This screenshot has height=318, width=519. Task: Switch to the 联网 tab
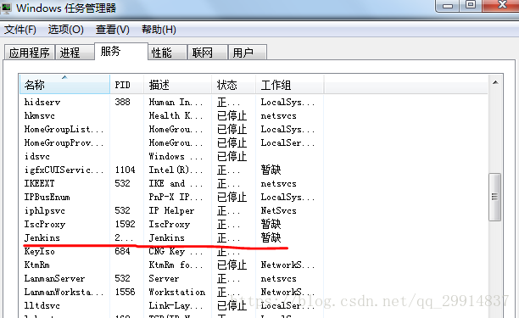(208, 53)
